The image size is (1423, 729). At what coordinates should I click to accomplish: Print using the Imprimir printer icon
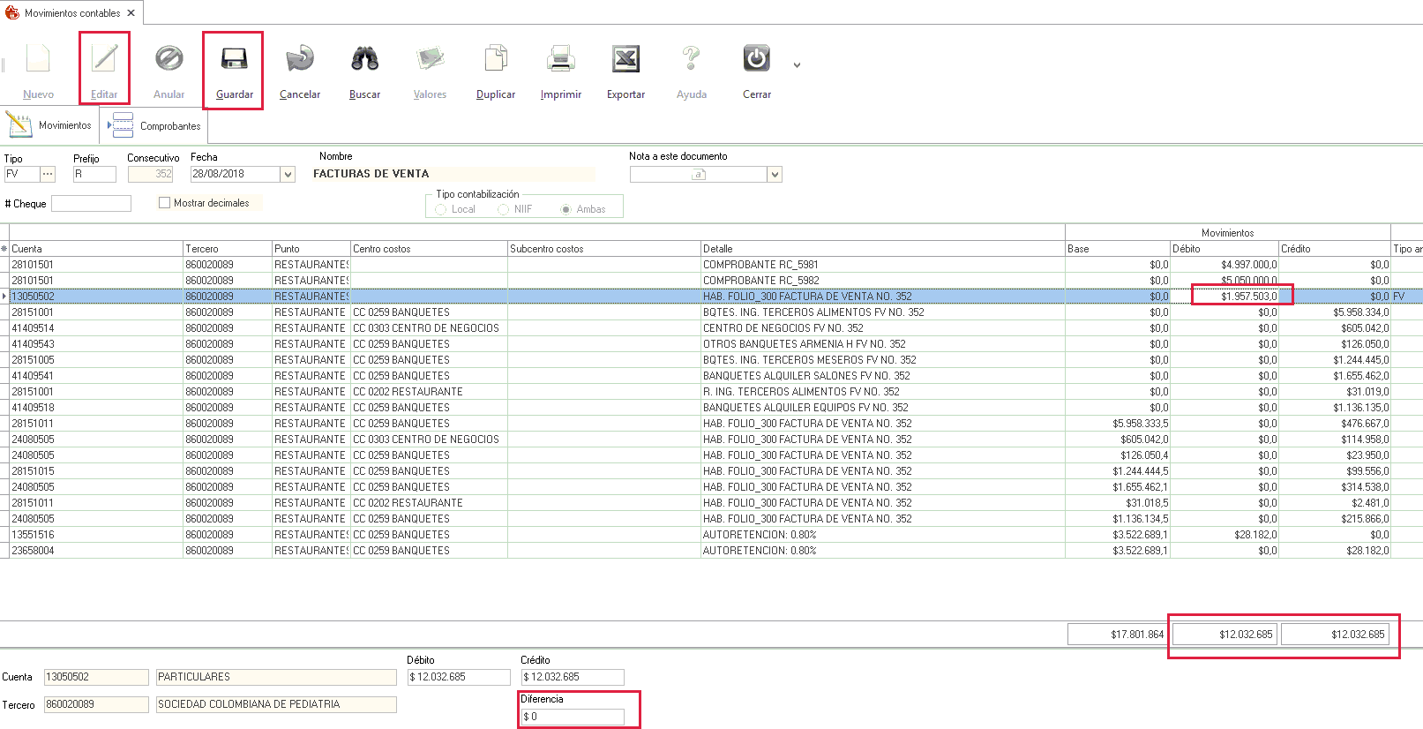click(560, 59)
